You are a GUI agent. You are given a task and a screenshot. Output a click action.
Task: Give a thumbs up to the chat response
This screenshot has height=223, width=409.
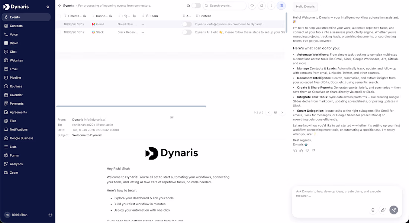301,150
